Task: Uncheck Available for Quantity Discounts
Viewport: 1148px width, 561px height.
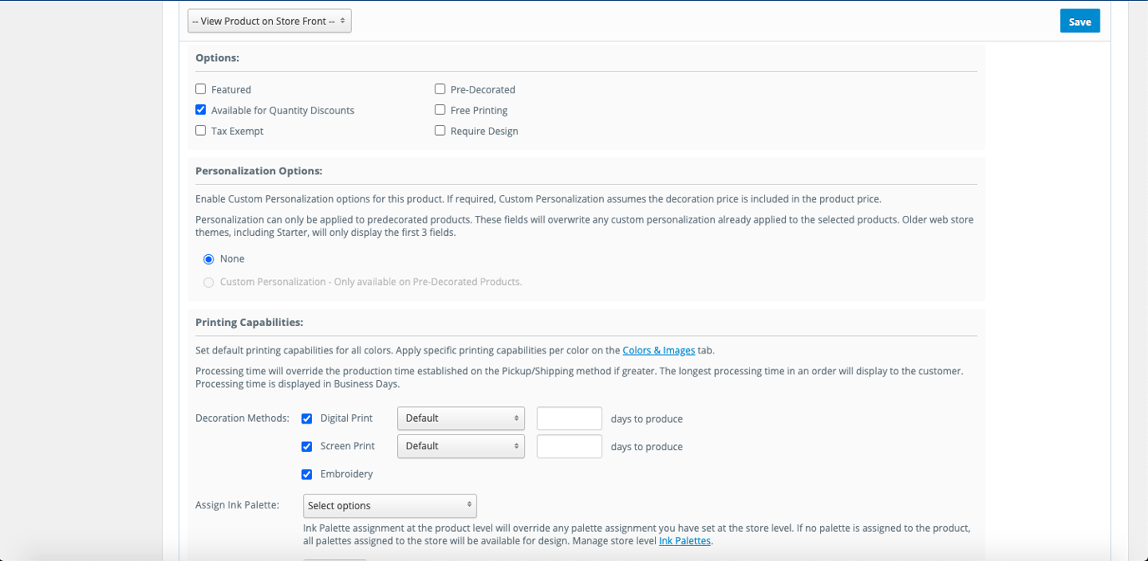Action: pos(200,109)
